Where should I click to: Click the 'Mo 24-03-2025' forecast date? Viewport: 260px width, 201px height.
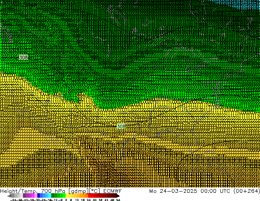click(x=173, y=191)
